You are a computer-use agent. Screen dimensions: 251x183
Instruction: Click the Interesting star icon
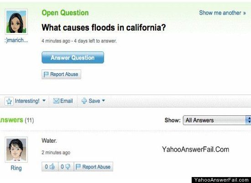(9, 101)
